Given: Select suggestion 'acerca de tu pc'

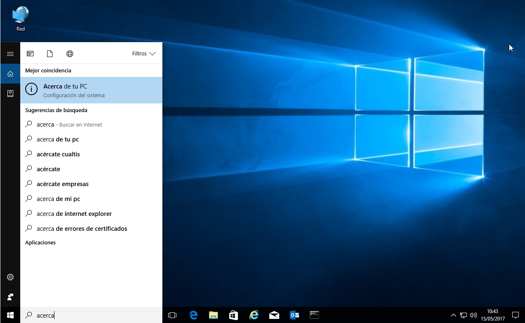Looking at the screenshot, I should click(91, 139).
